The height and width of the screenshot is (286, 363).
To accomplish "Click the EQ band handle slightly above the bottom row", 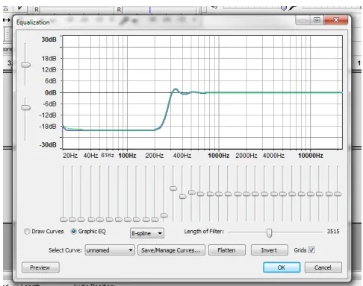I will pos(164,215).
